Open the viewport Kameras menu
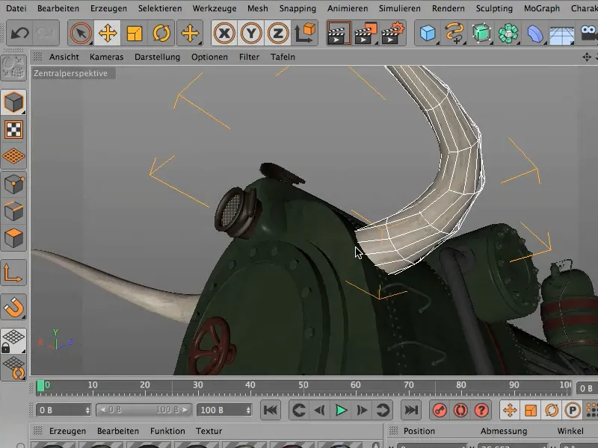Image resolution: width=598 pixels, height=448 pixels. point(106,57)
